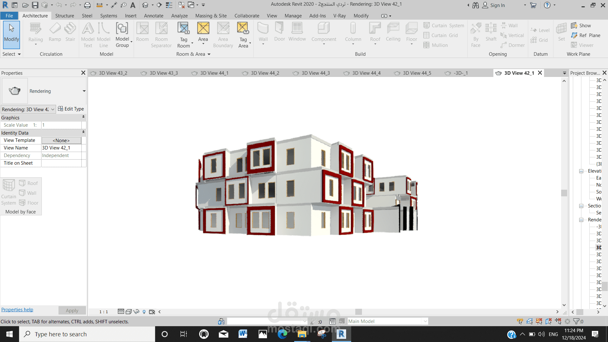Open the Rendering type selector dropdown
Image resolution: width=608 pixels, height=342 pixels.
click(x=84, y=91)
